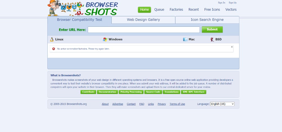Open the Terms of Use link
Viewport: 282px width, 132px height.
[177, 104]
